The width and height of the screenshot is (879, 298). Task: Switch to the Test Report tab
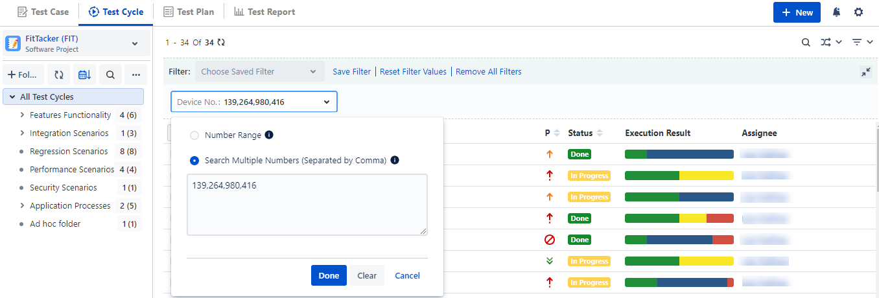pos(264,12)
